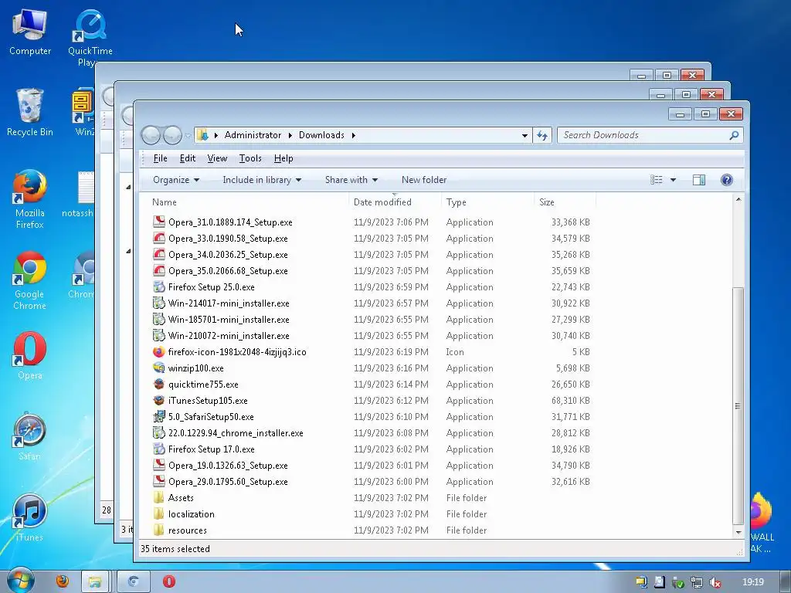Sort by the Type column header
The image size is (791, 593).
(487, 202)
